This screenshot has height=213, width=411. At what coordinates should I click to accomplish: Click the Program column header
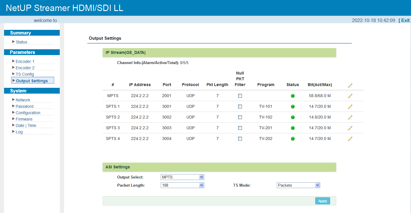point(266,85)
